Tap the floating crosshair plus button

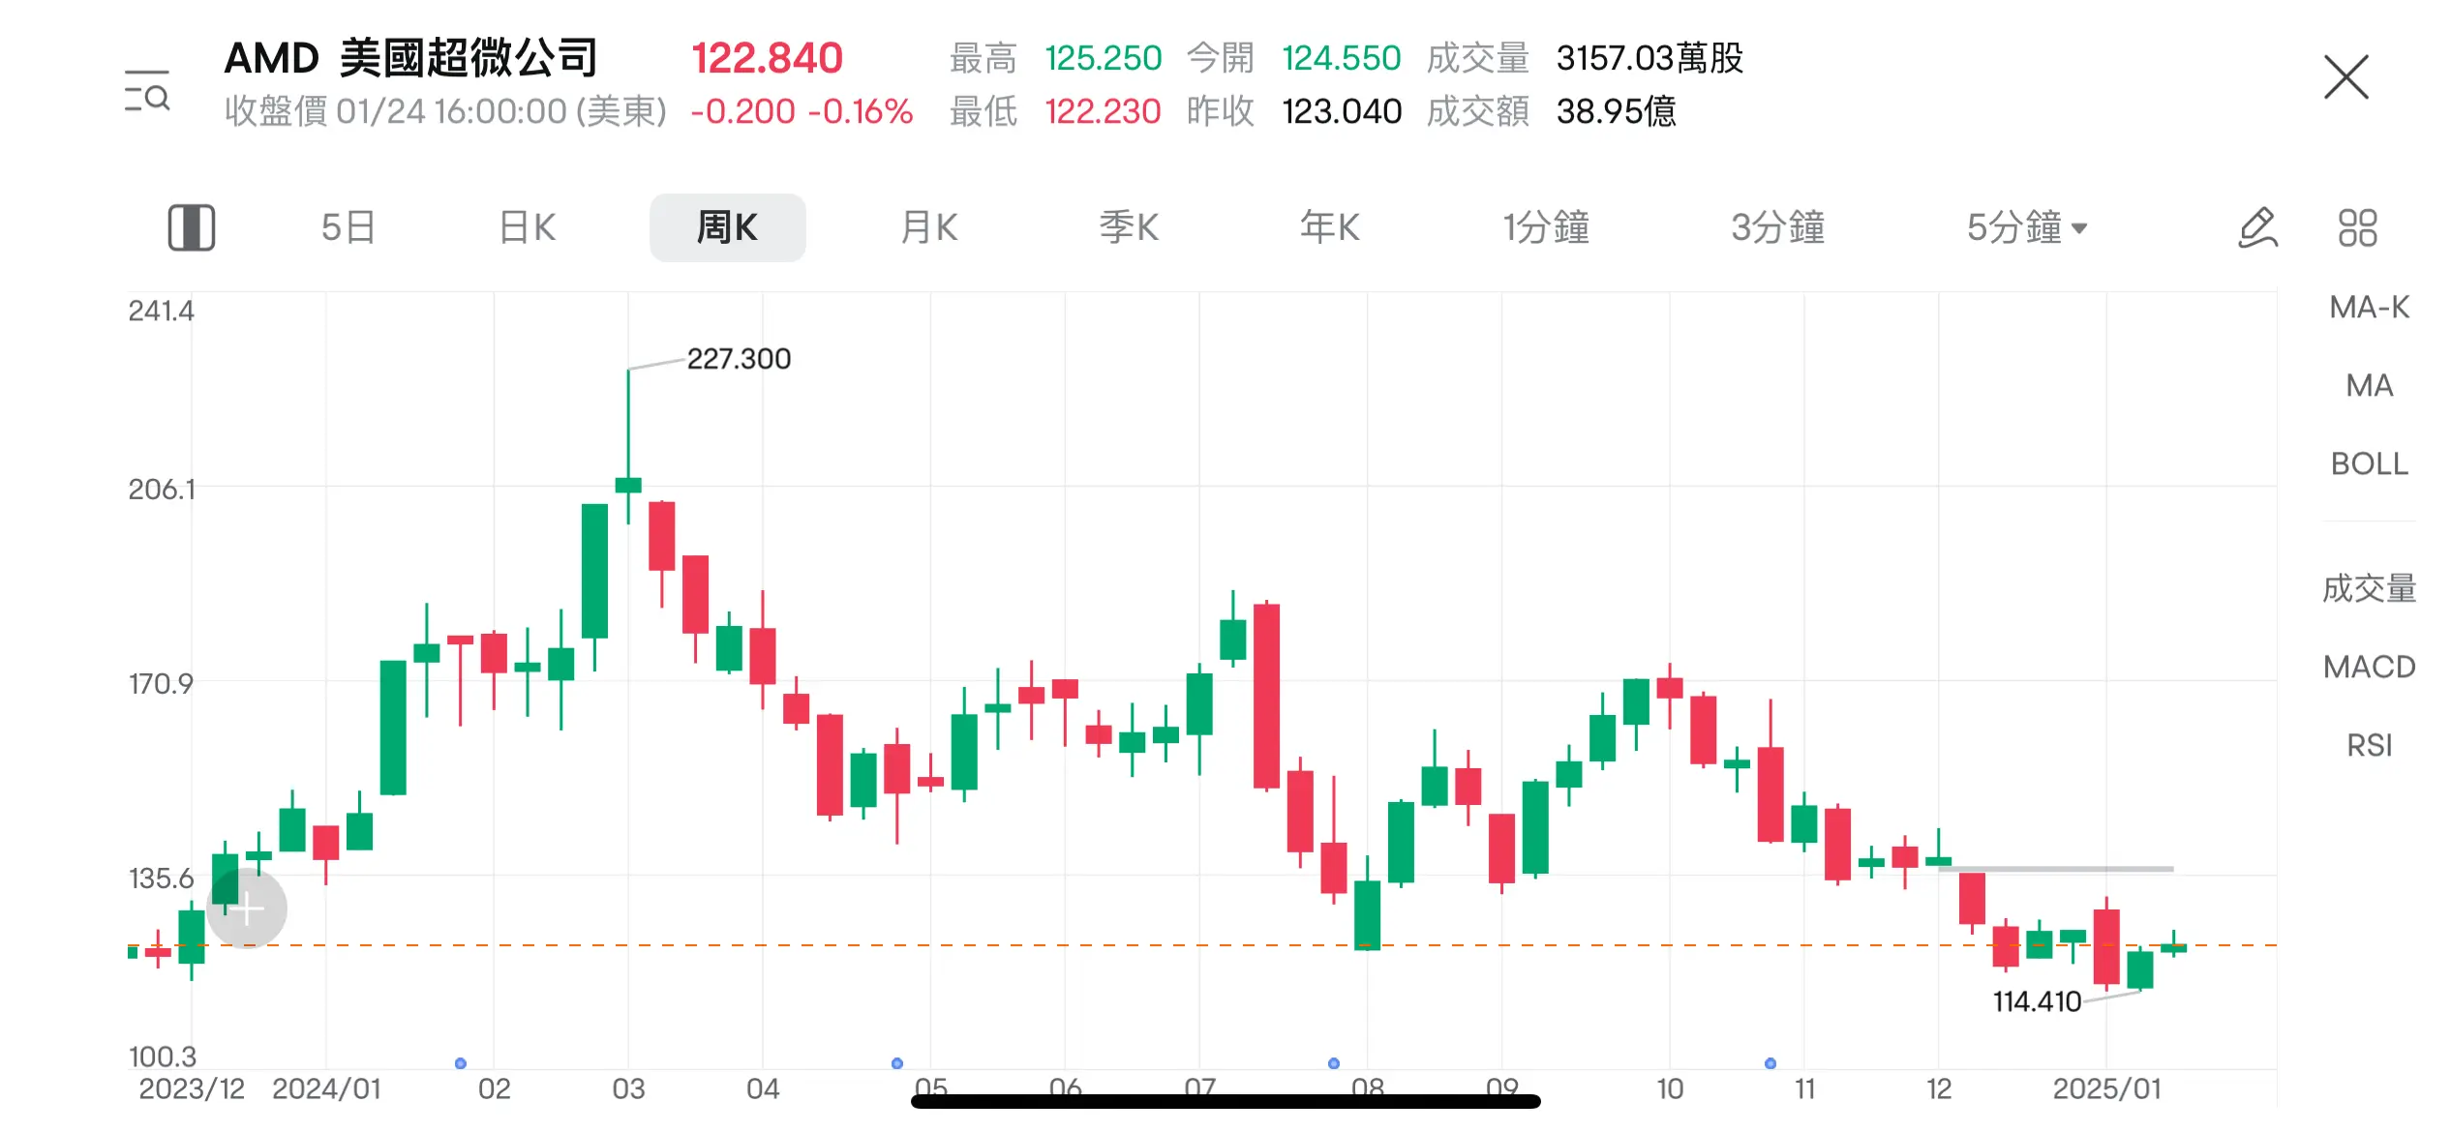[x=247, y=909]
